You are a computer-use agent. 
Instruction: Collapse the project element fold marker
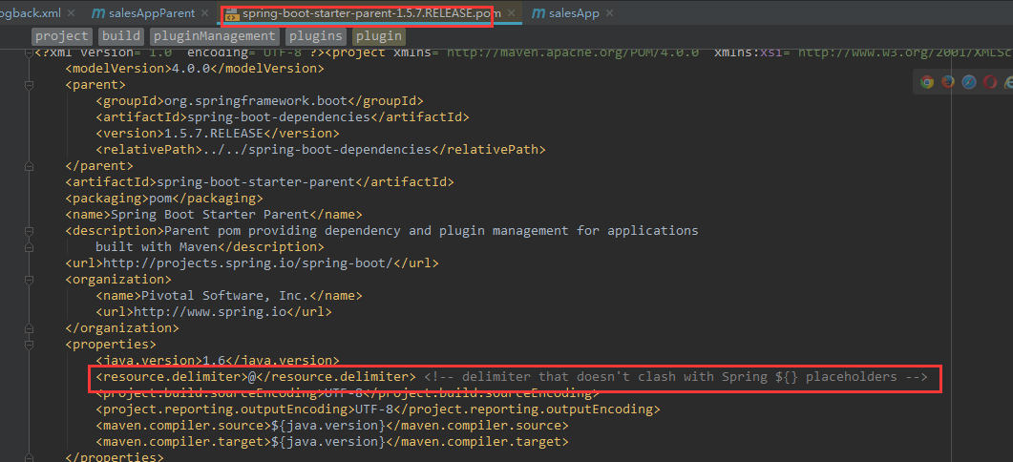click(29, 52)
